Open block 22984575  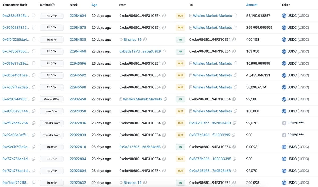78,27
